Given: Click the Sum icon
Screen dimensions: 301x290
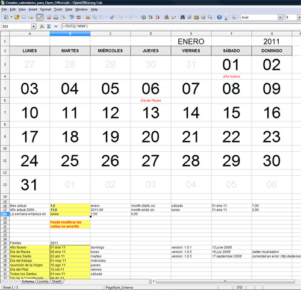Looking at the screenshot, I should click(49, 26).
